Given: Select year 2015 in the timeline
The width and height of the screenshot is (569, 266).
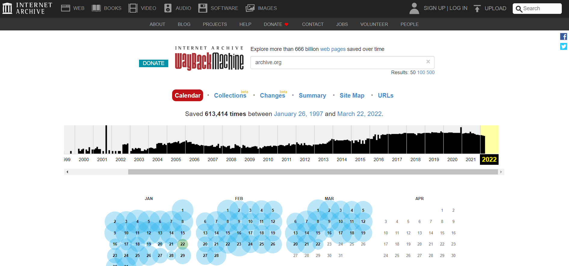Looking at the screenshot, I should click(x=360, y=160).
